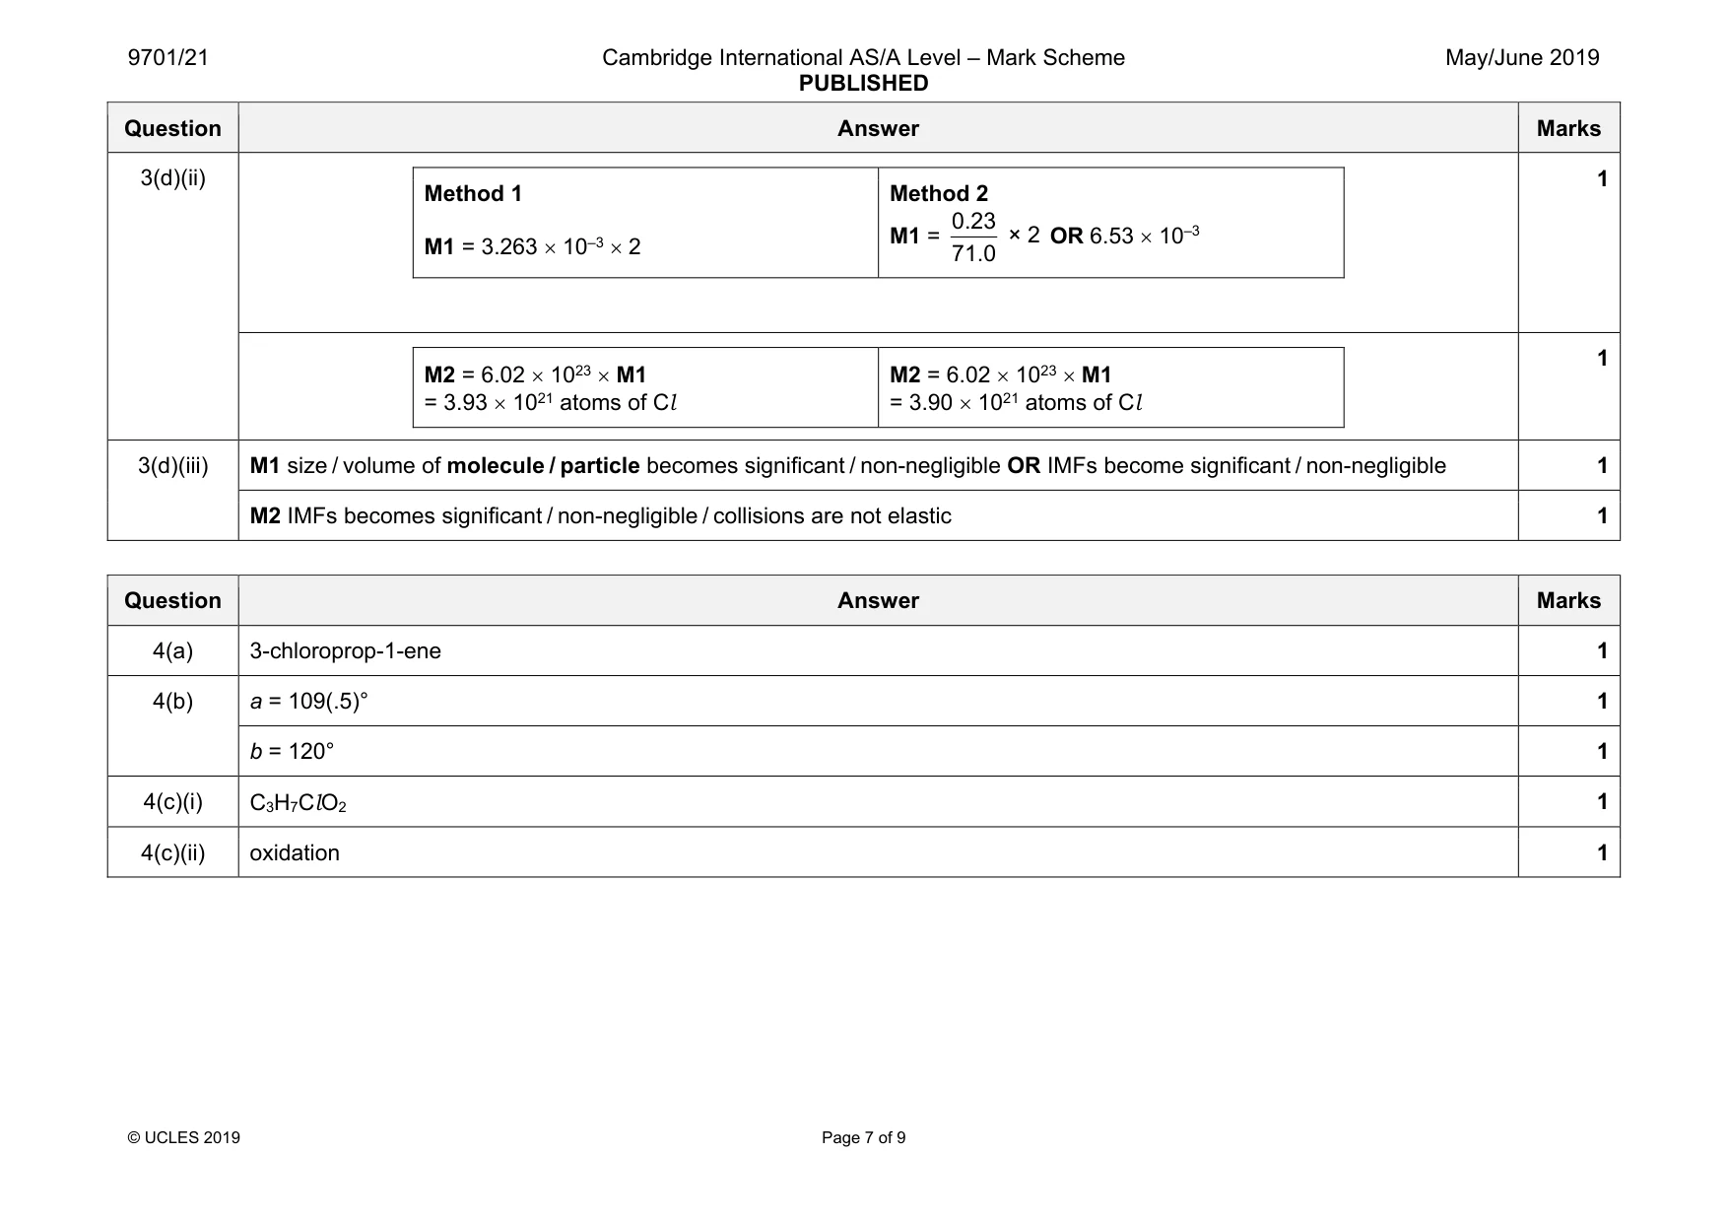Click the "Method 2" heading

939,194
